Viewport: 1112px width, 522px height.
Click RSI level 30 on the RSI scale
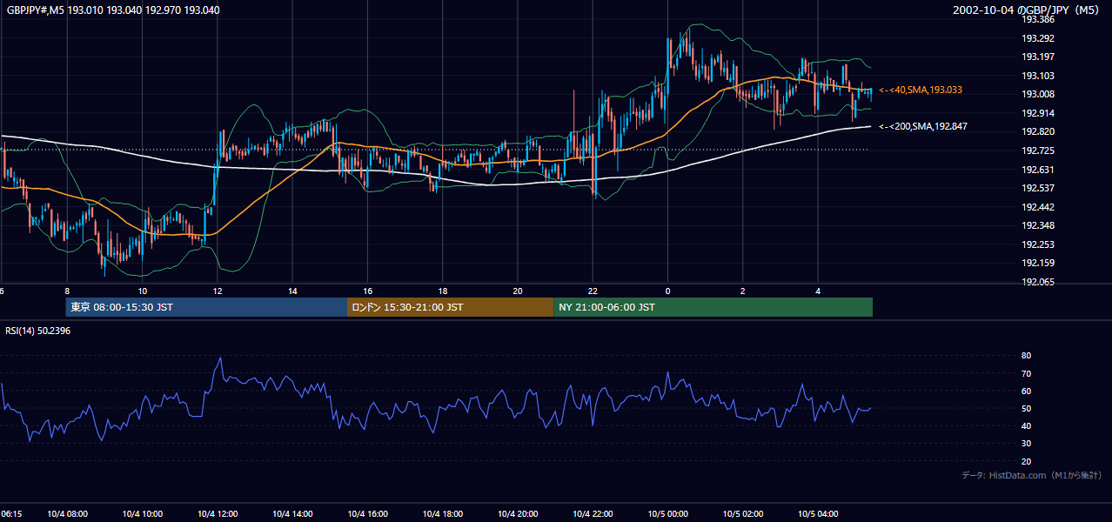pos(1026,444)
